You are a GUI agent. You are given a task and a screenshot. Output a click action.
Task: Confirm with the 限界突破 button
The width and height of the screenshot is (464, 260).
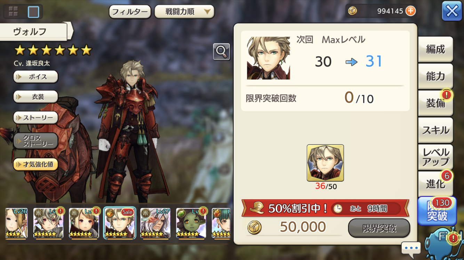click(379, 228)
